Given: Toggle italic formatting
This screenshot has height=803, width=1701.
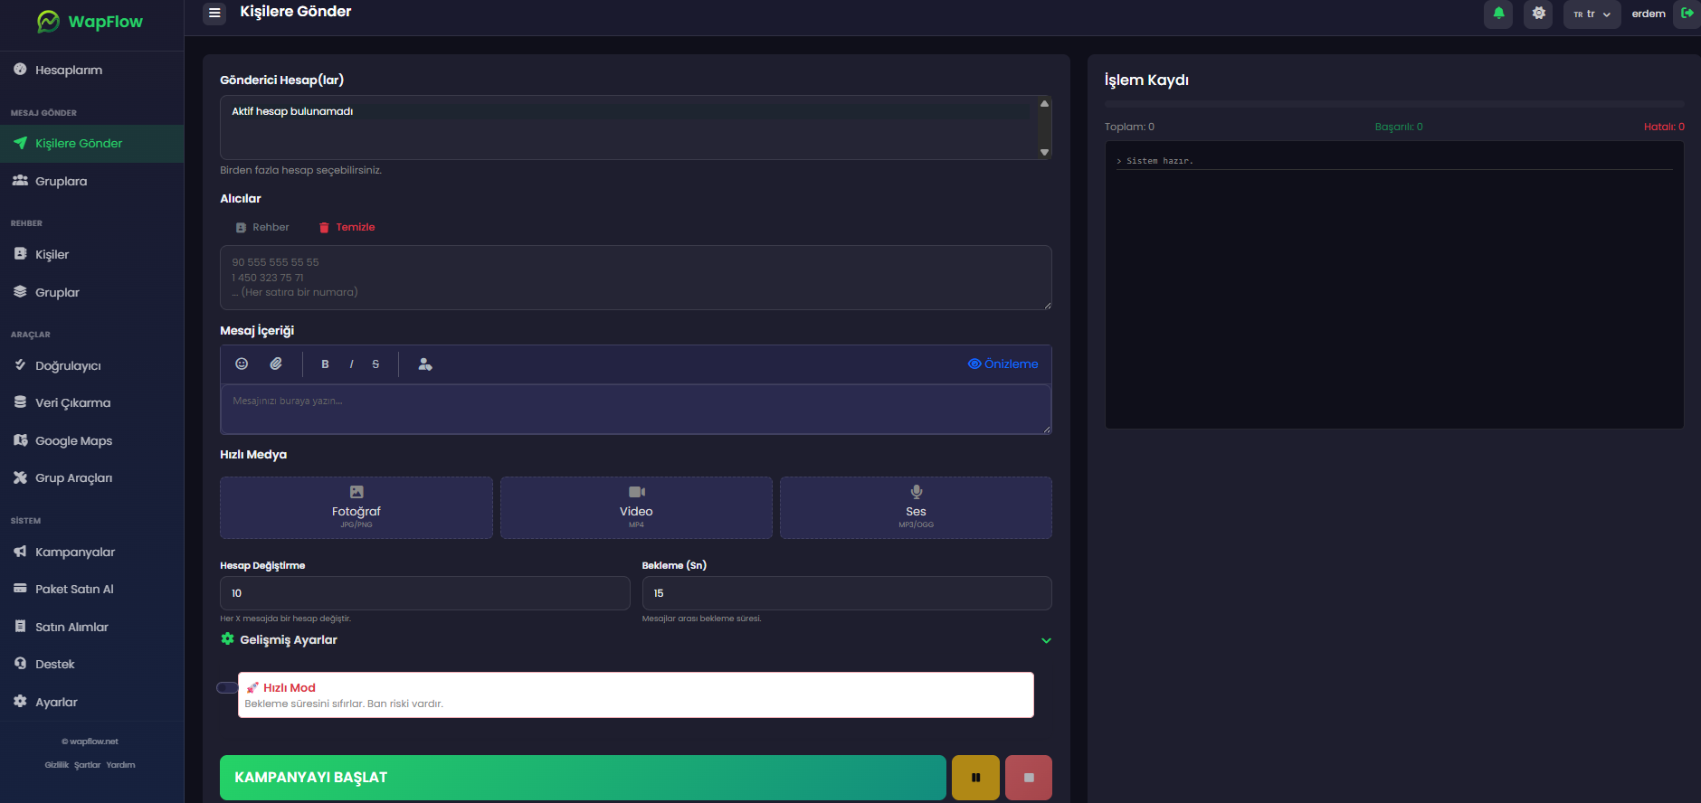Looking at the screenshot, I should tap(351, 364).
